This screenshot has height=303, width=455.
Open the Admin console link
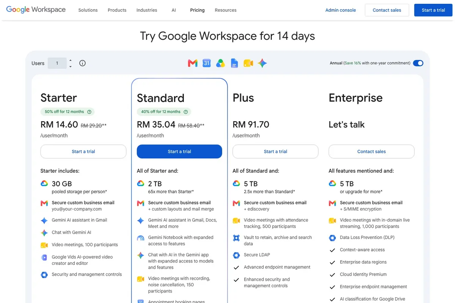click(x=340, y=10)
